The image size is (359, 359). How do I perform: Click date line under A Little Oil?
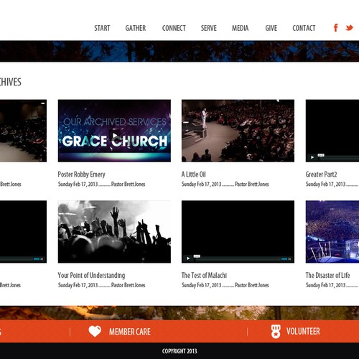225,184
